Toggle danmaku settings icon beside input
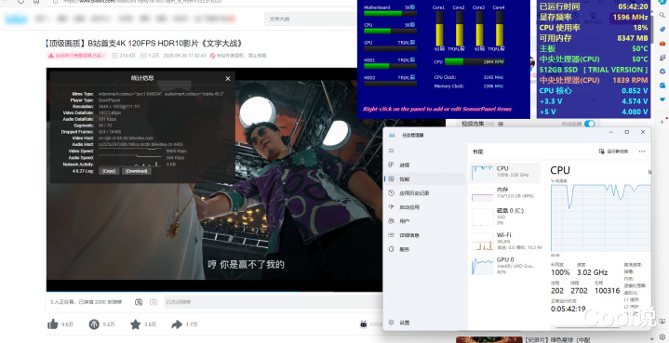 154,302
